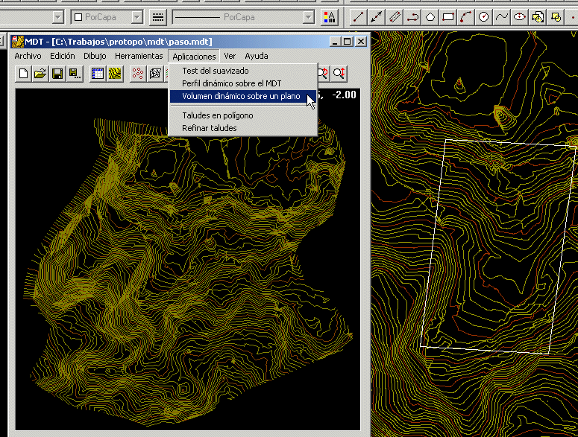Open the Edición menu

[63, 56]
